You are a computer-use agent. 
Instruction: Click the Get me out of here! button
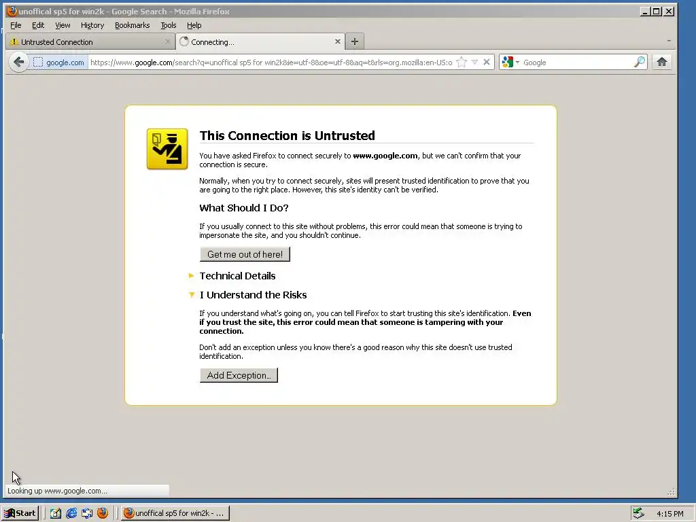coord(245,254)
